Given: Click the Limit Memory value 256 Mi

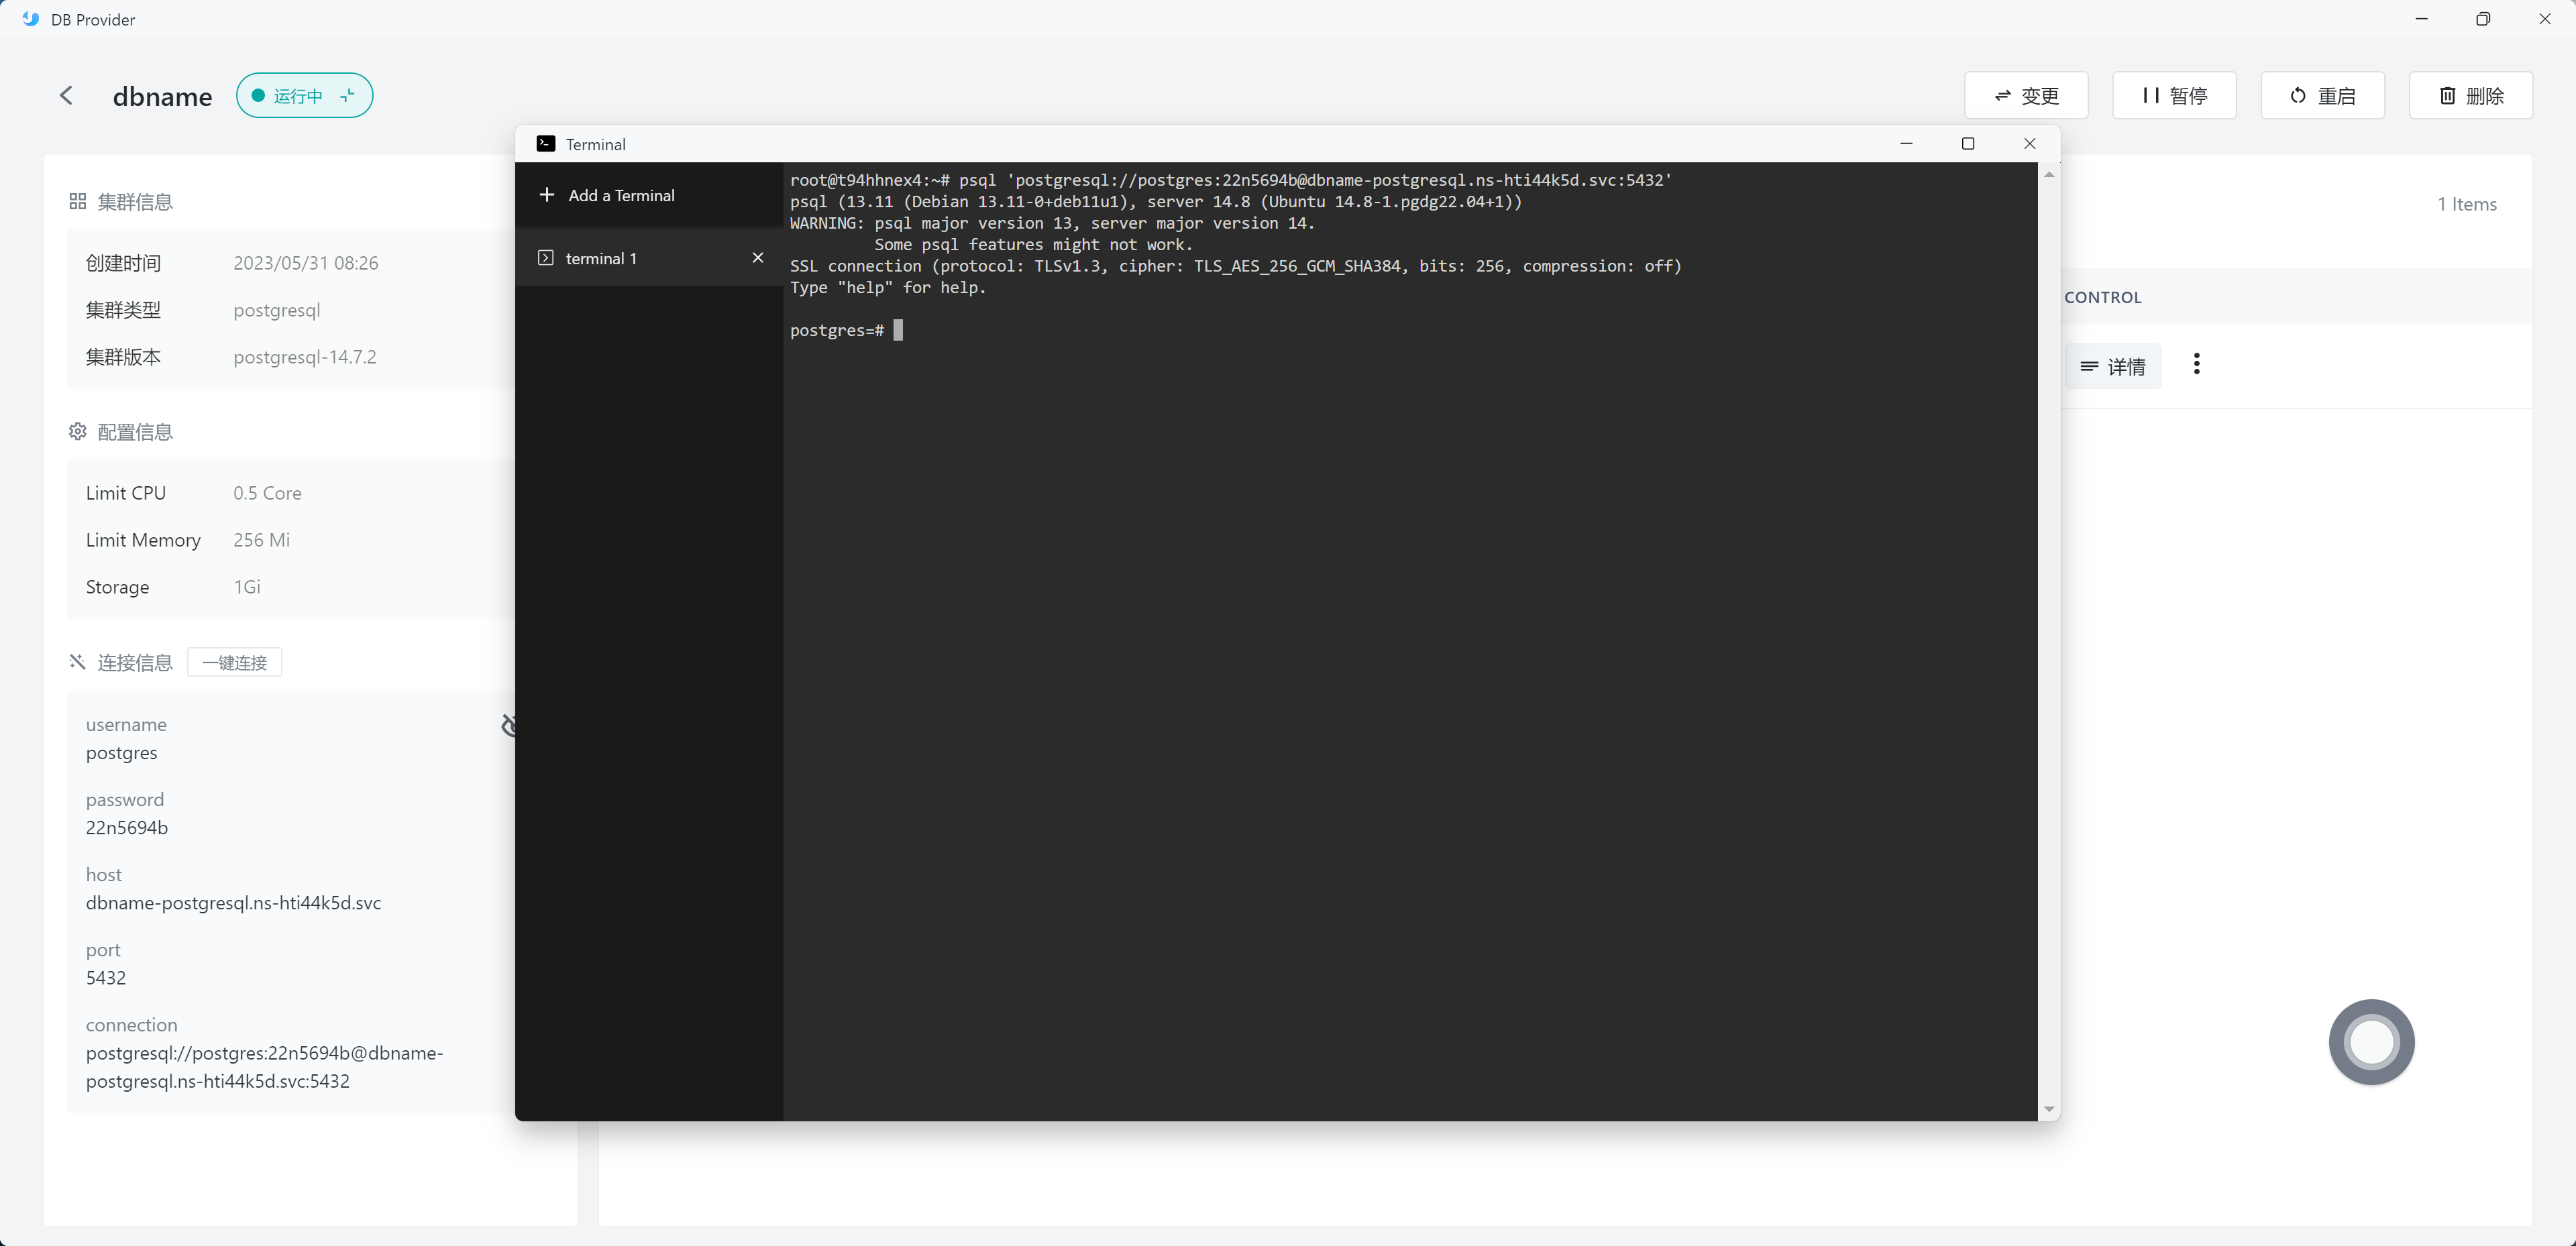Looking at the screenshot, I should tap(261, 540).
